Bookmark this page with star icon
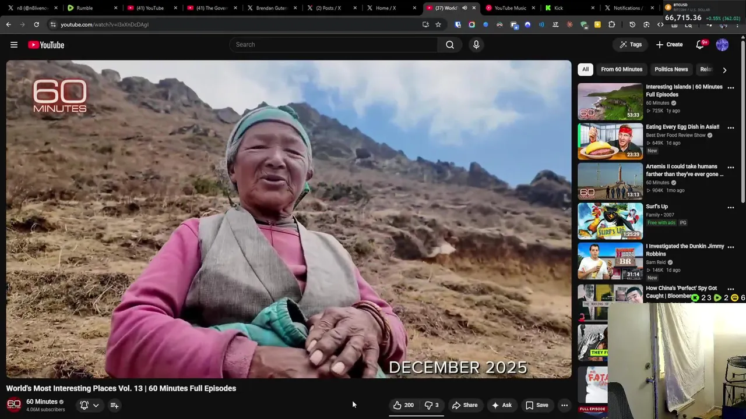Viewport: 746px width, 419px height. [438, 24]
